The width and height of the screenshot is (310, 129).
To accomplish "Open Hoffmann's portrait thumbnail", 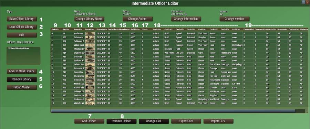I will tap(90, 34).
